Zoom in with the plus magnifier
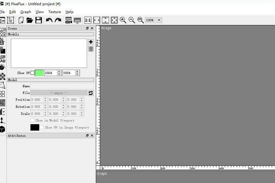Screen dimensions: 275x183 pos(123,20)
